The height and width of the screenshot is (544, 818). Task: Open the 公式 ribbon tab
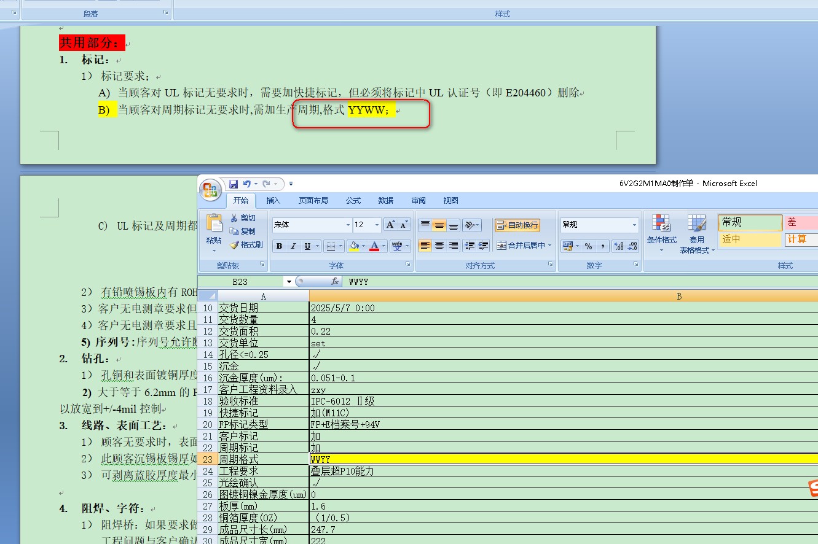[x=353, y=201]
